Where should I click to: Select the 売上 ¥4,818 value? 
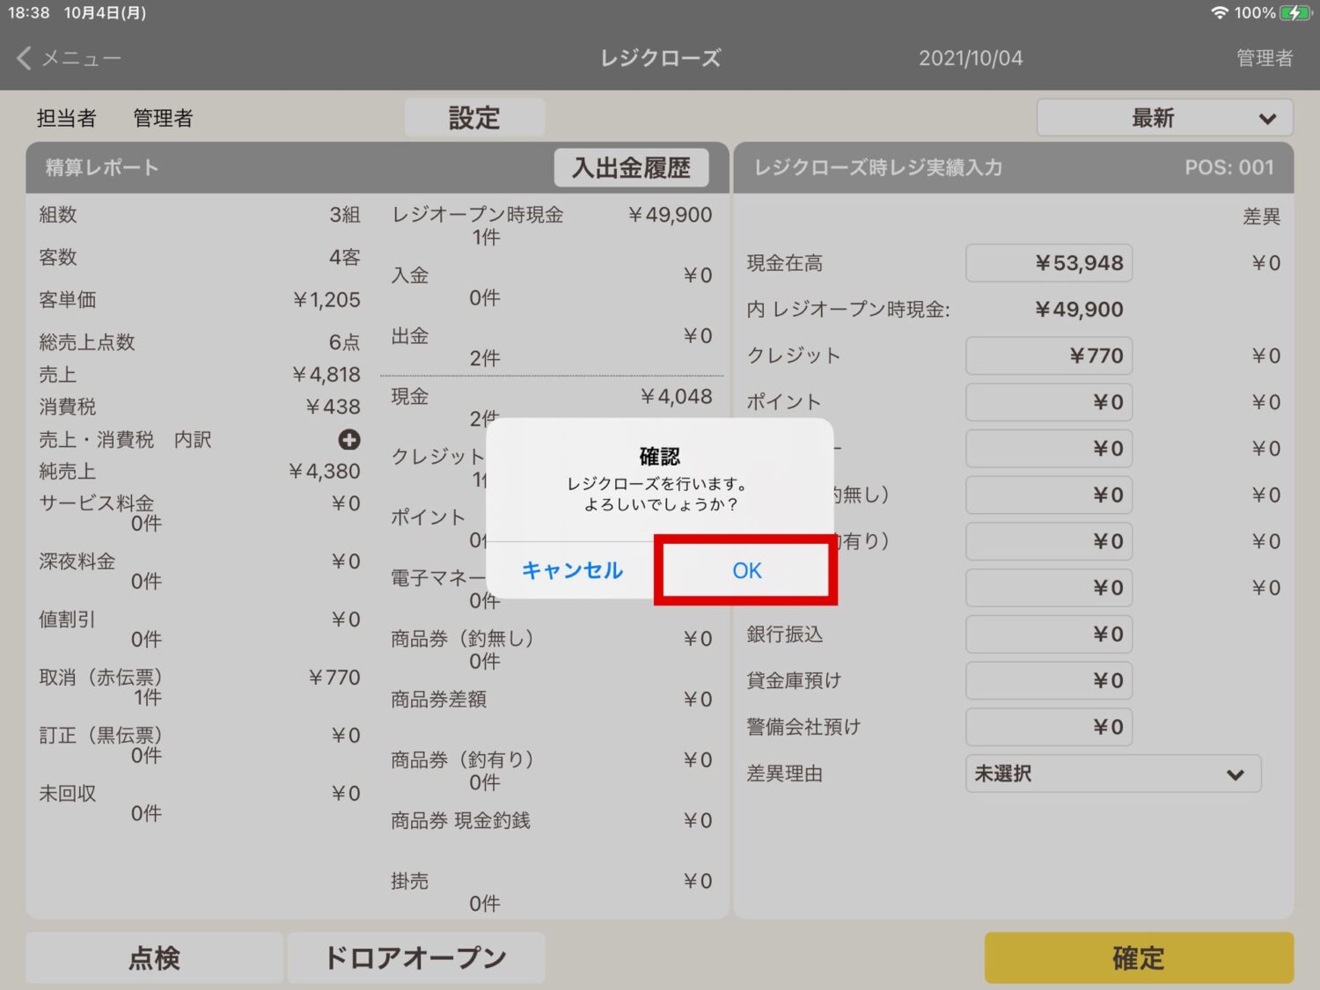click(x=326, y=375)
